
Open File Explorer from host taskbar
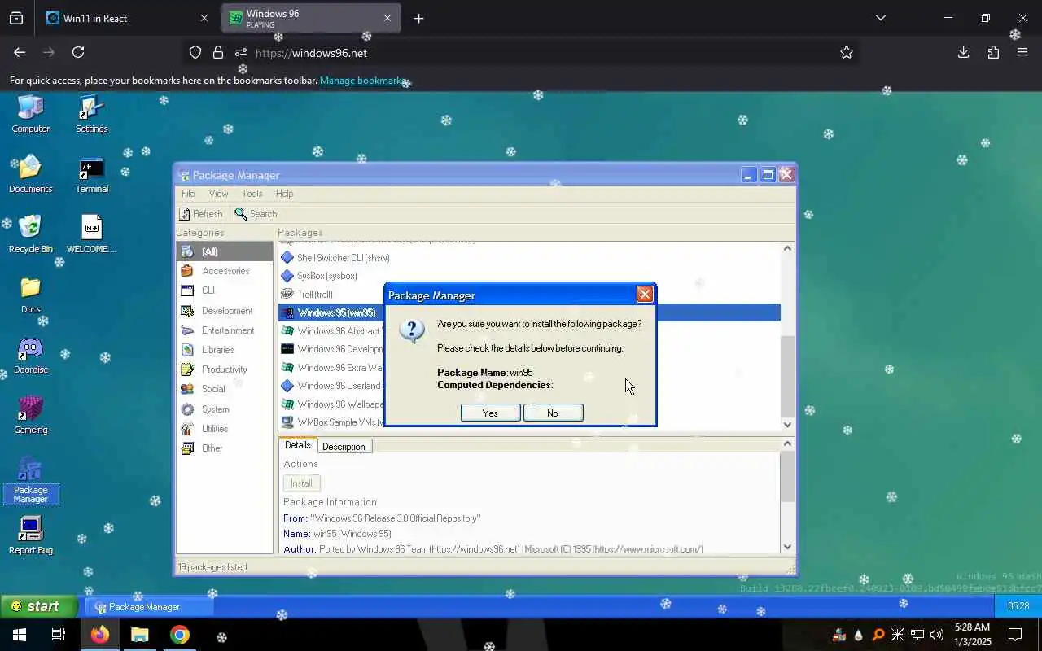point(140,635)
